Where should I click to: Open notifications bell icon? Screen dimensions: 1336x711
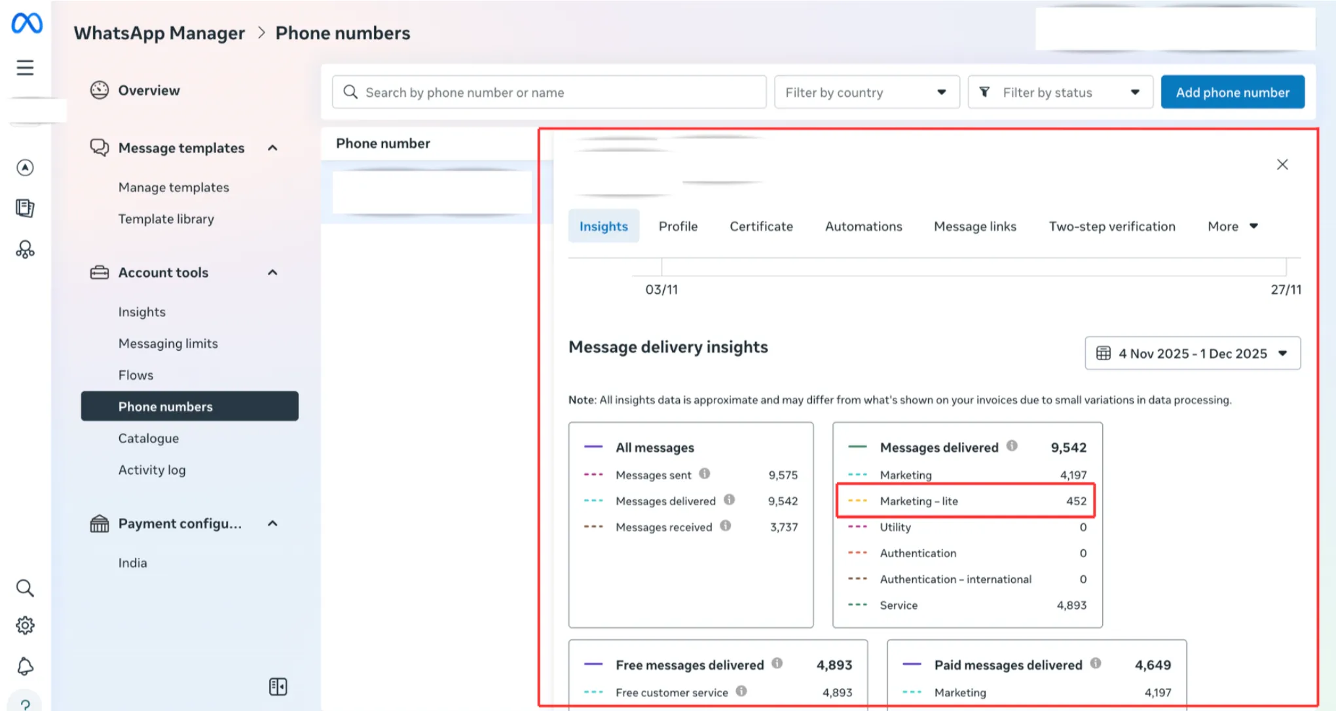click(x=25, y=666)
